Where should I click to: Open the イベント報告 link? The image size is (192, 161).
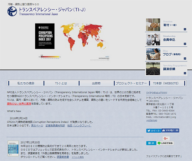click(78, 157)
